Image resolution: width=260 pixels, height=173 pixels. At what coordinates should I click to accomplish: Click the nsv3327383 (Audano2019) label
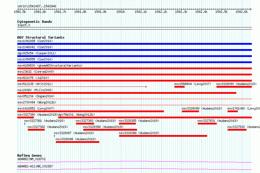click(x=96, y=121)
